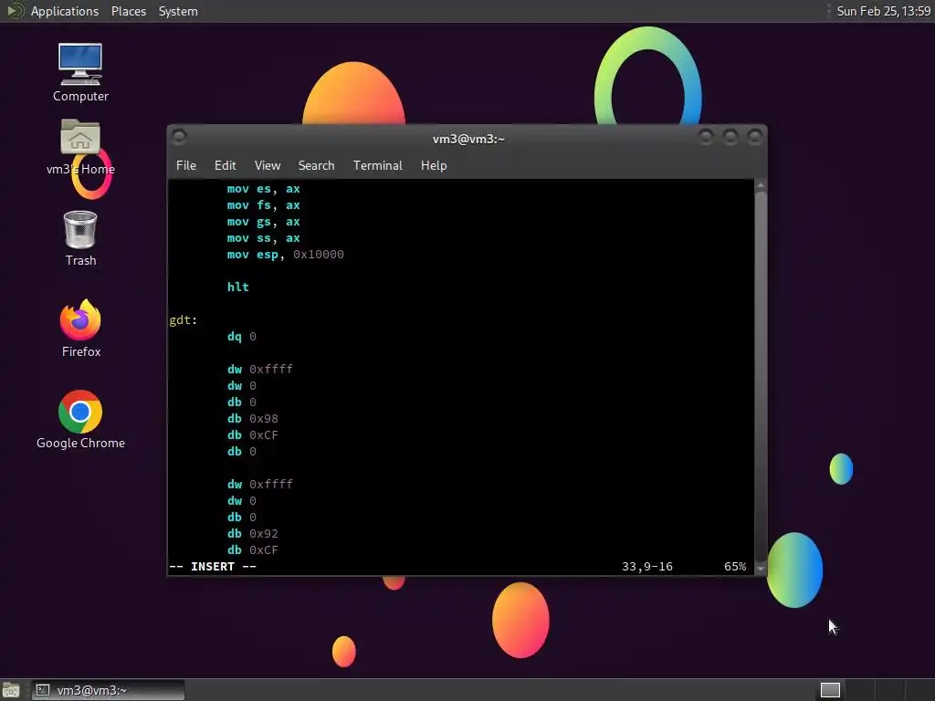The height and width of the screenshot is (701, 935).
Task: Click the 'mov ss, ax' line
Action: (263, 238)
